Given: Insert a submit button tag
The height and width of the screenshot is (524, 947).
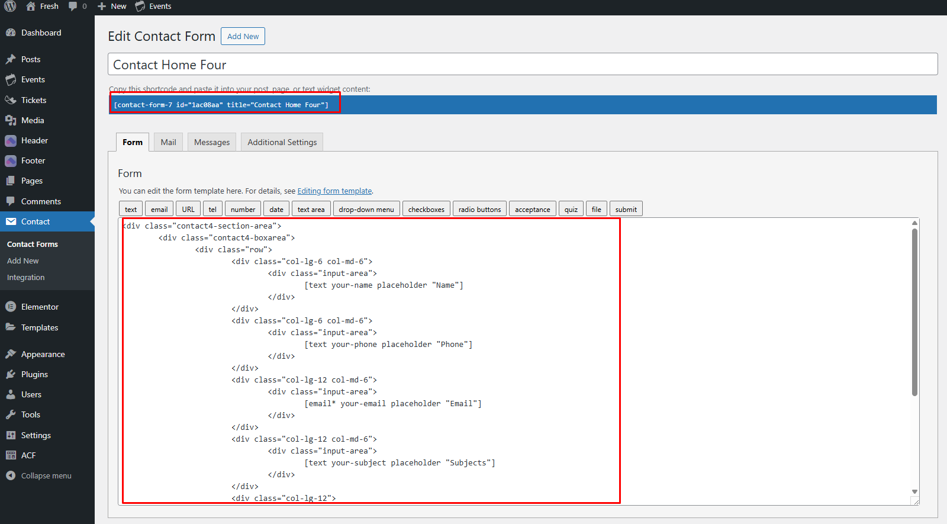Looking at the screenshot, I should [x=626, y=209].
